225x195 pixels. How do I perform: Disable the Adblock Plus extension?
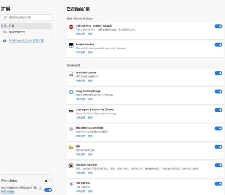(218, 26)
